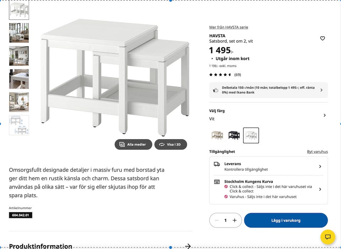The image size is (341, 249).
Task: Click the yellow chat bubble icon
Action: (x=328, y=237)
